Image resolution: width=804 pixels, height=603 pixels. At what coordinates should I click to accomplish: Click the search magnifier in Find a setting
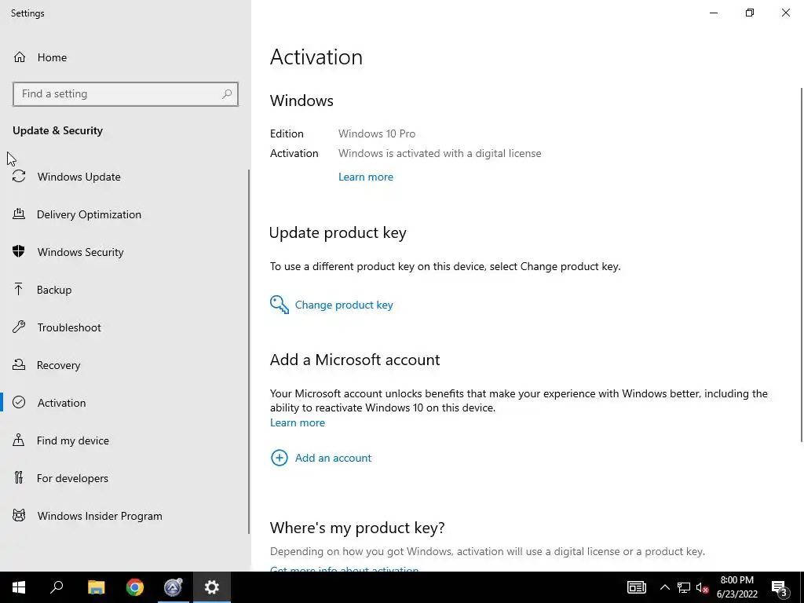(x=227, y=94)
